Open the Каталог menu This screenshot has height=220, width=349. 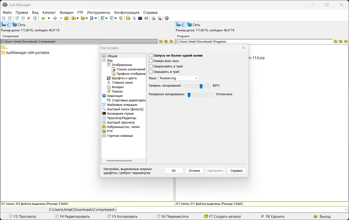tap(49, 12)
